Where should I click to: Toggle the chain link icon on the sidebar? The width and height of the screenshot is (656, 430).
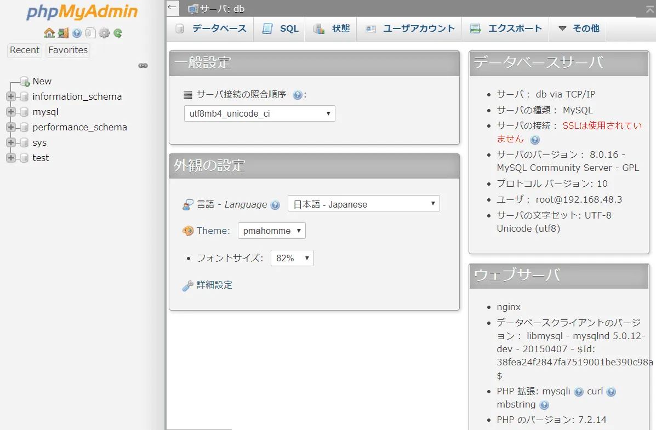[x=143, y=65]
